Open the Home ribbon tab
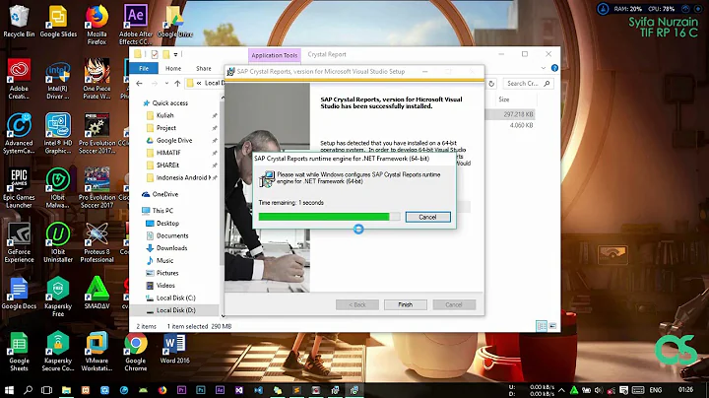The height and width of the screenshot is (398, 709). tap(173, 68)
